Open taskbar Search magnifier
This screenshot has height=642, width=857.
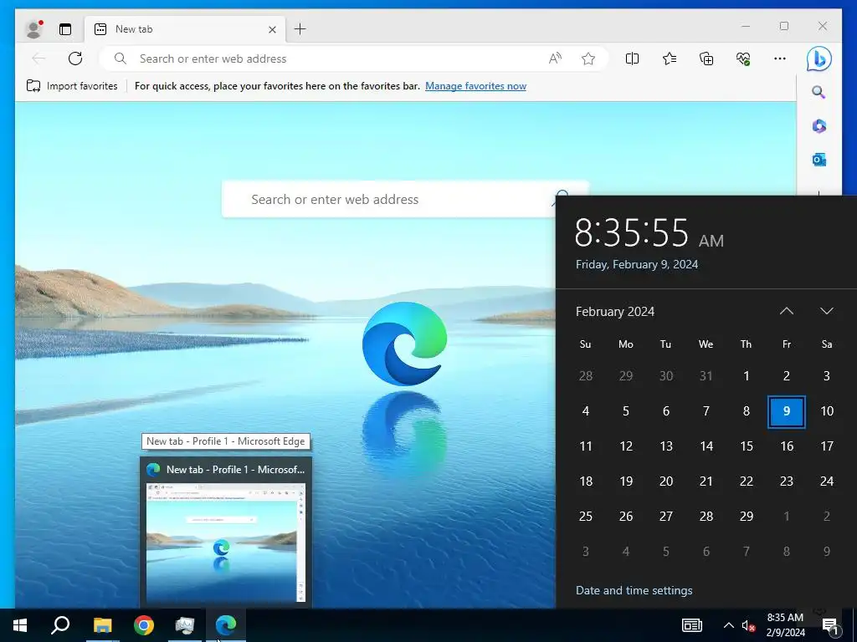60,625
